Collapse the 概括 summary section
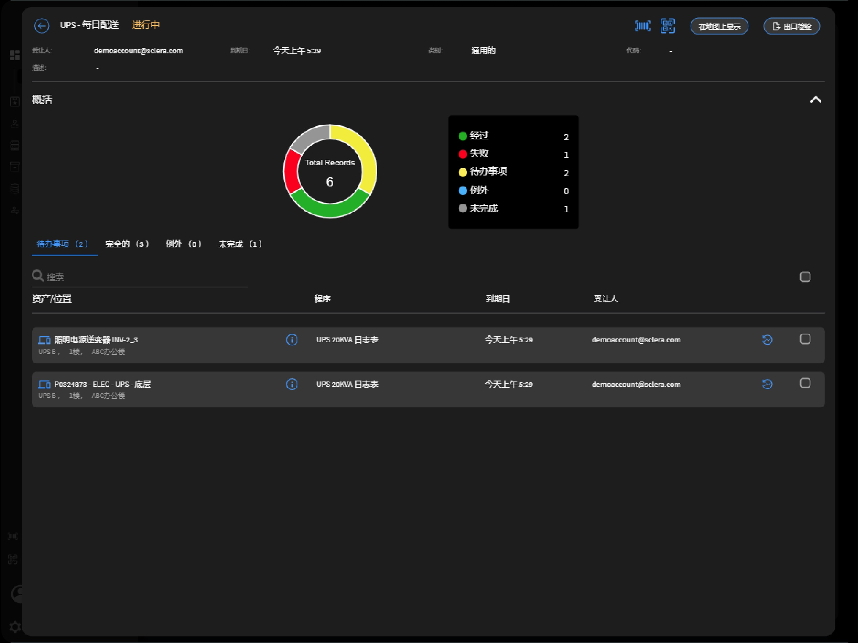 pos(816,100)
